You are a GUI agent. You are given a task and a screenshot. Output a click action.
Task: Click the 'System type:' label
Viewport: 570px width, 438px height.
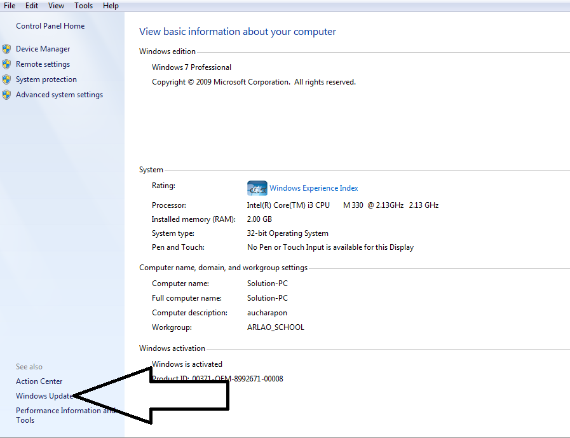[x=173, y=233]
